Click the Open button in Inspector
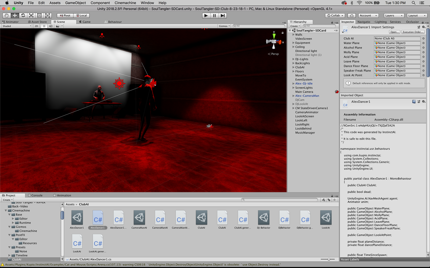The height and width of the screenshot is (268, 430). coord(394,32)
